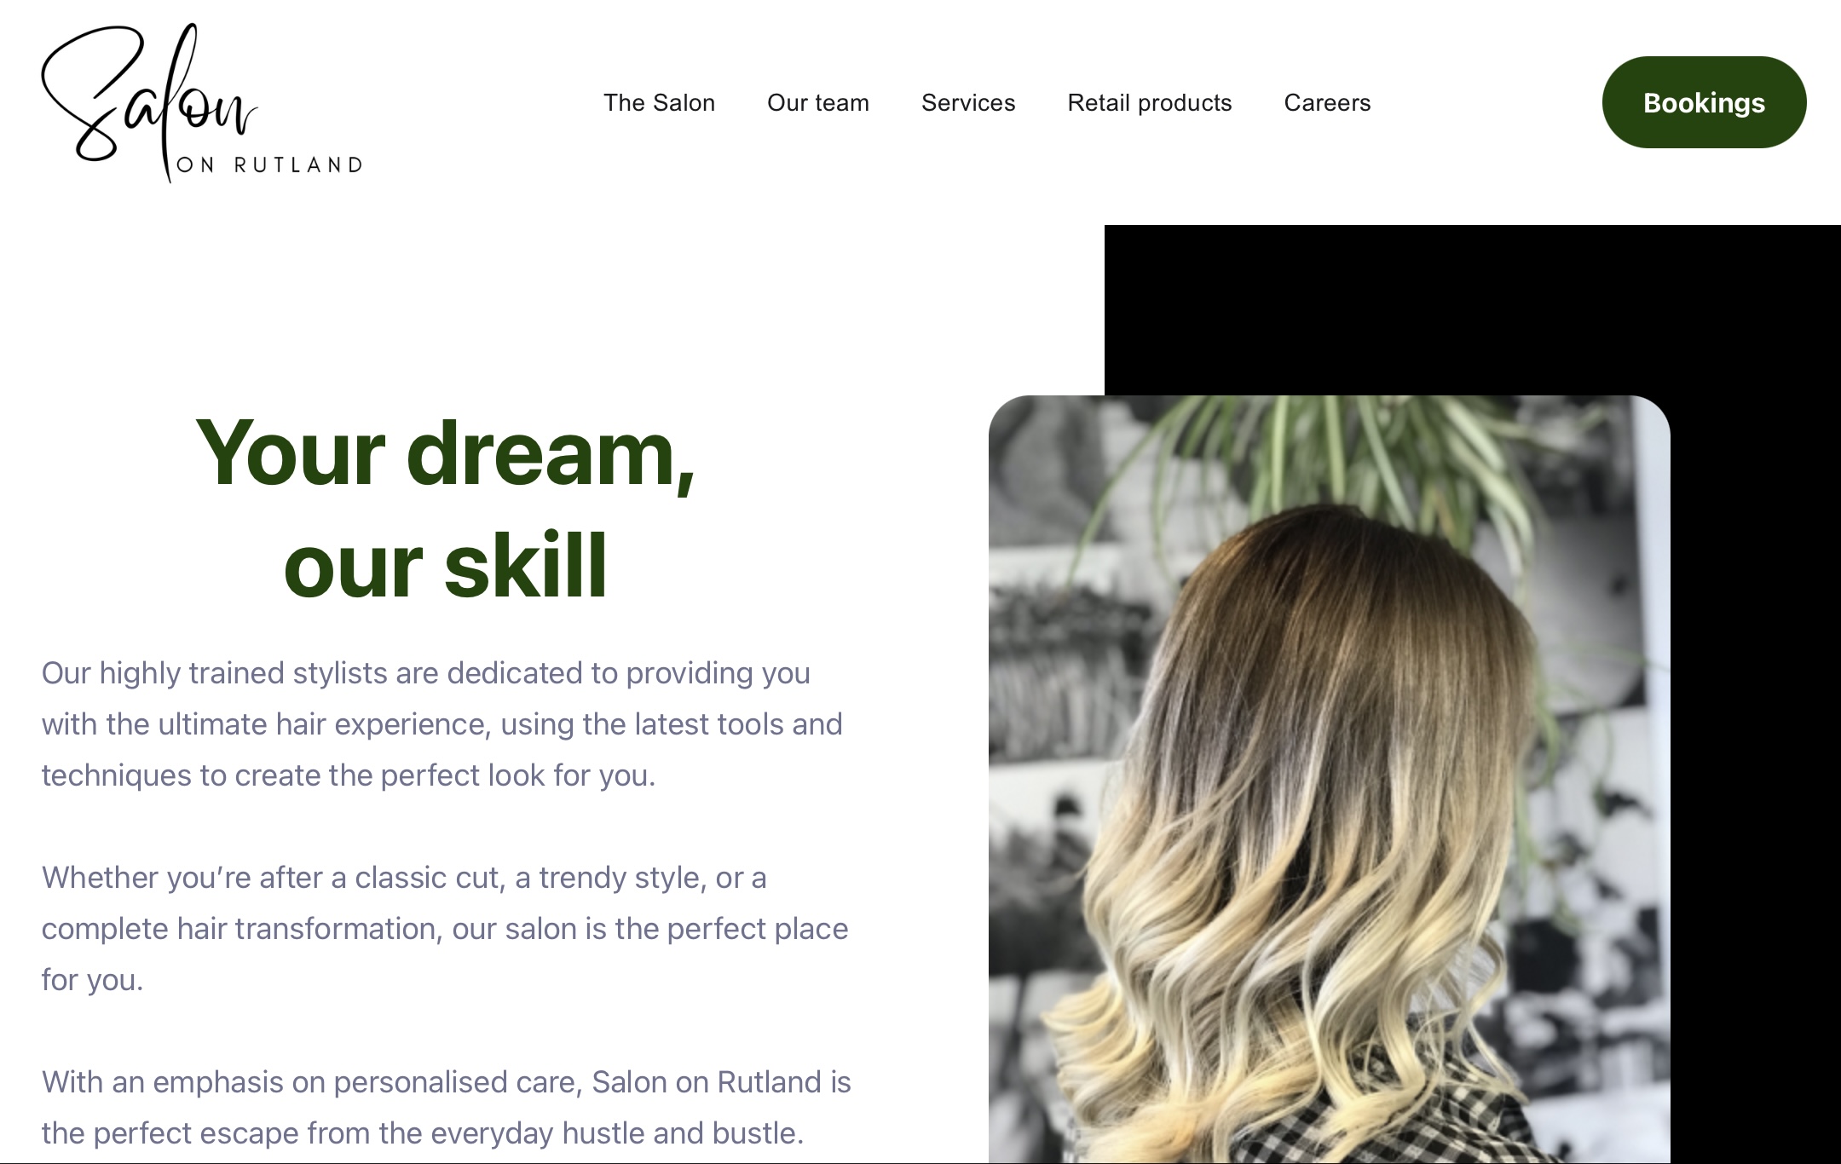1841x1164 pixels.
Task: Go to Our team page
Action: coord(818,102)
